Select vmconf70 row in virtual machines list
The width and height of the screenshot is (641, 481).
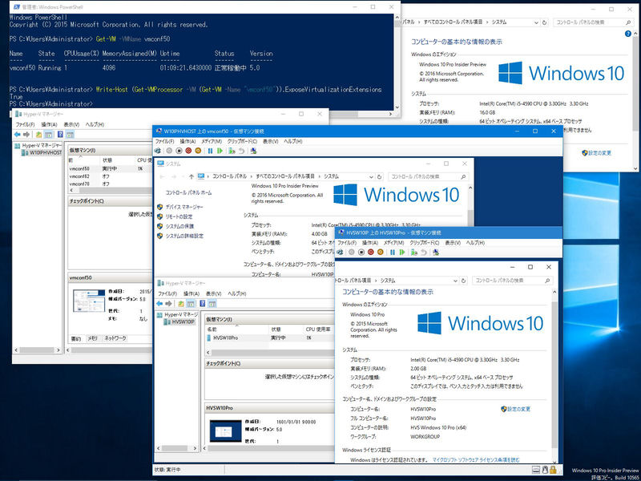point(111,184)
